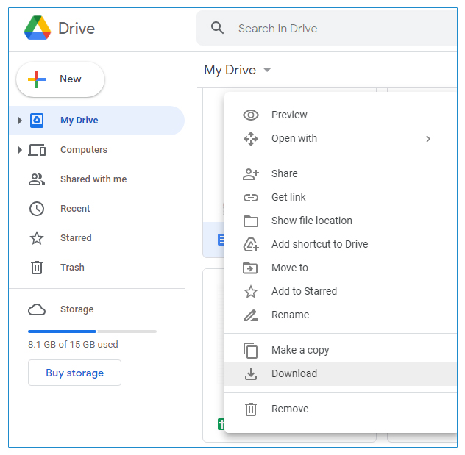Image resolution: width=465 pixels, height=455 pixels.
Task: Expand the Open with submenu chevron
Action: 428,139
